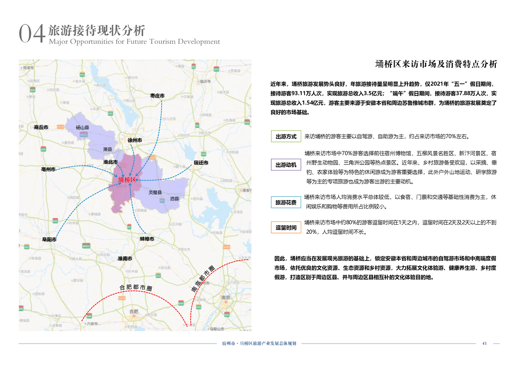
Task: Click the map label 六安市
Action: pos(92,324)
